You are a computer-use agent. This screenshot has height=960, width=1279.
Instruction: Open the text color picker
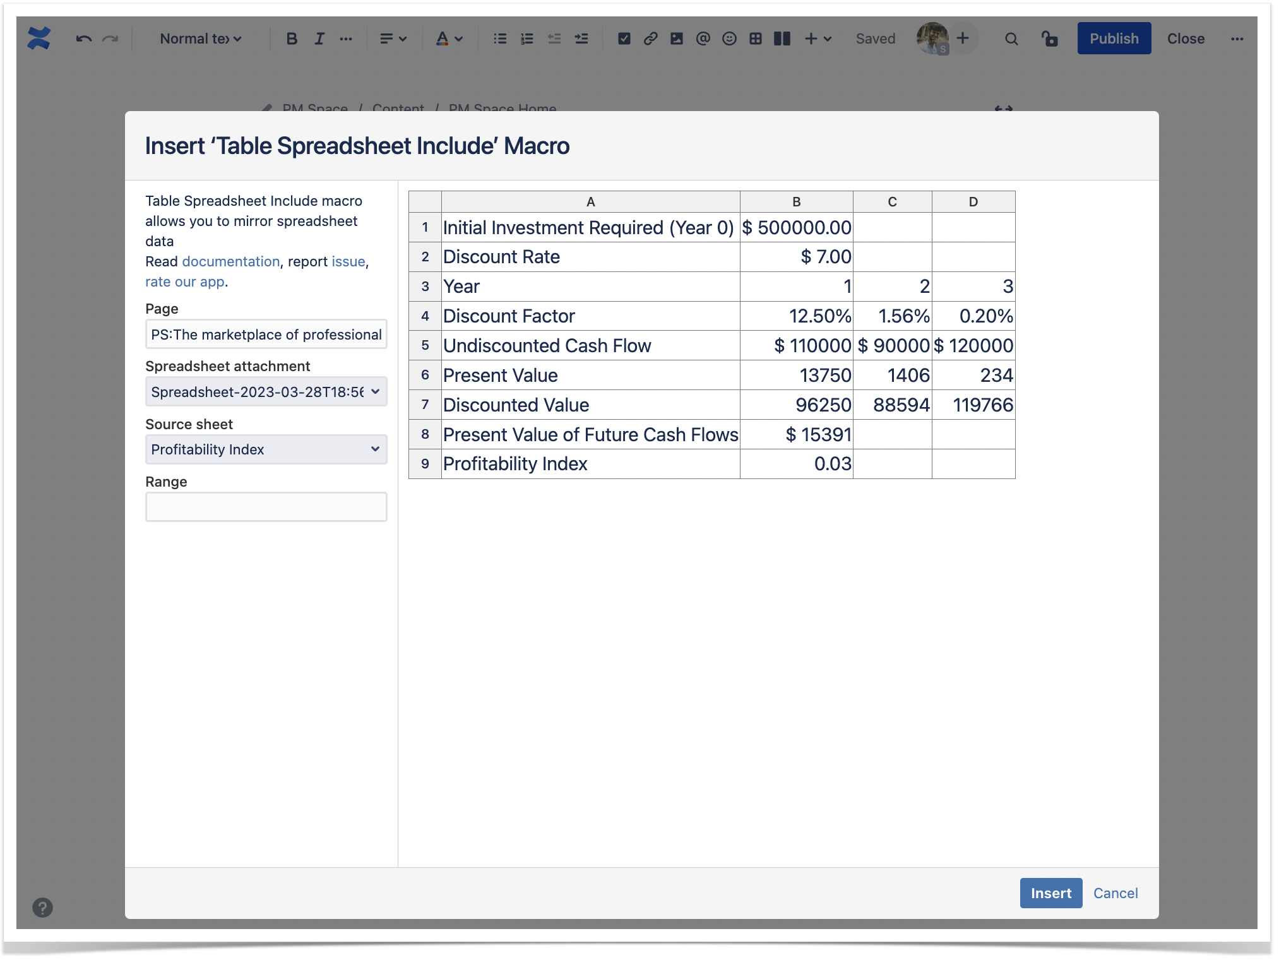coord(449,39)
